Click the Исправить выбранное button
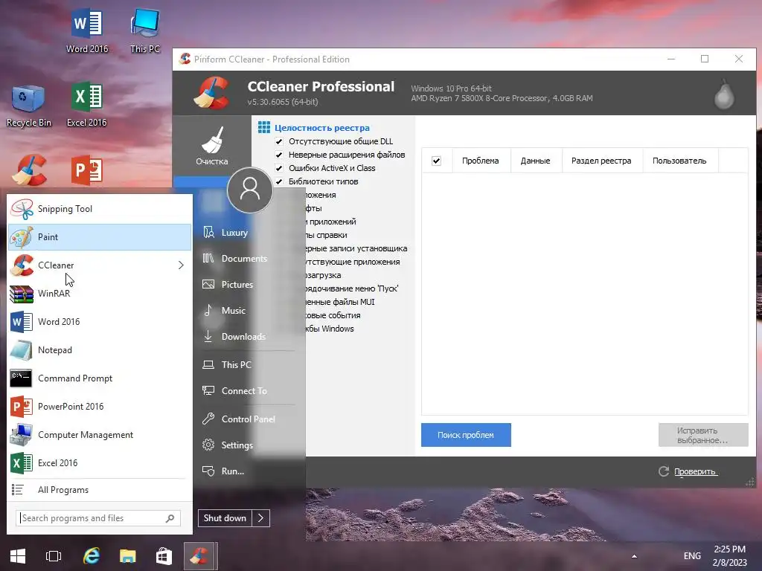This screenshot has width=762, height=571. click(x=702, y=435)
